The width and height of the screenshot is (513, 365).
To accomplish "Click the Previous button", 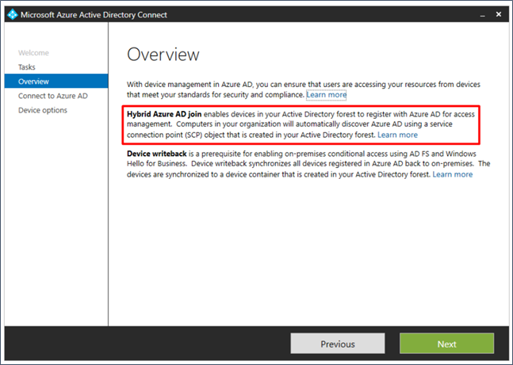I will [338, 344].
